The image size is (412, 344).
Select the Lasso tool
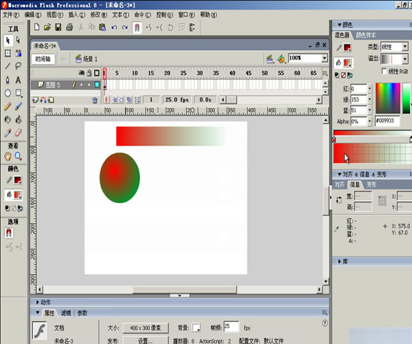tap(19, 66)
